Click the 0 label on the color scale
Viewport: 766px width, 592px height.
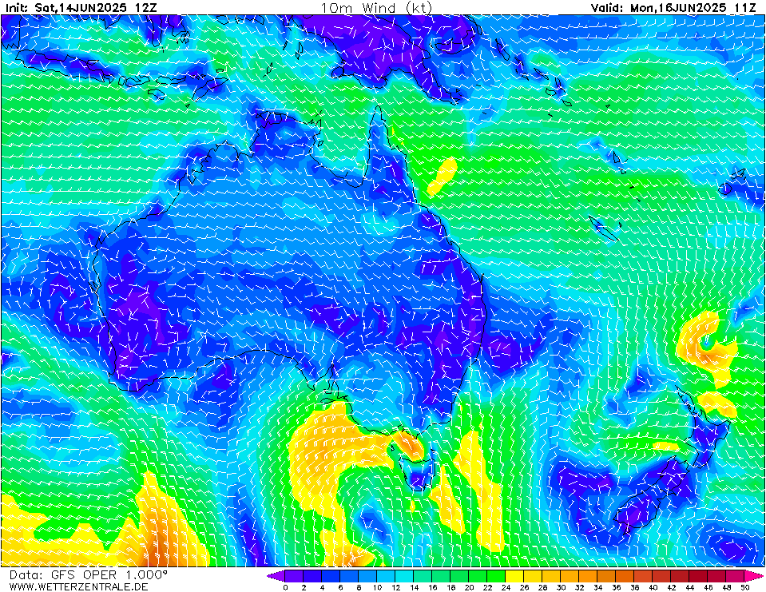coord(285,587)
